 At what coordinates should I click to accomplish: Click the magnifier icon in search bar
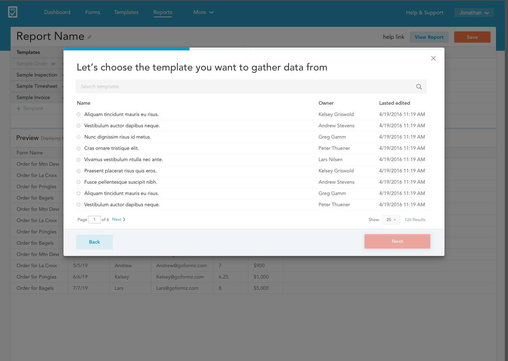(419, 87)
